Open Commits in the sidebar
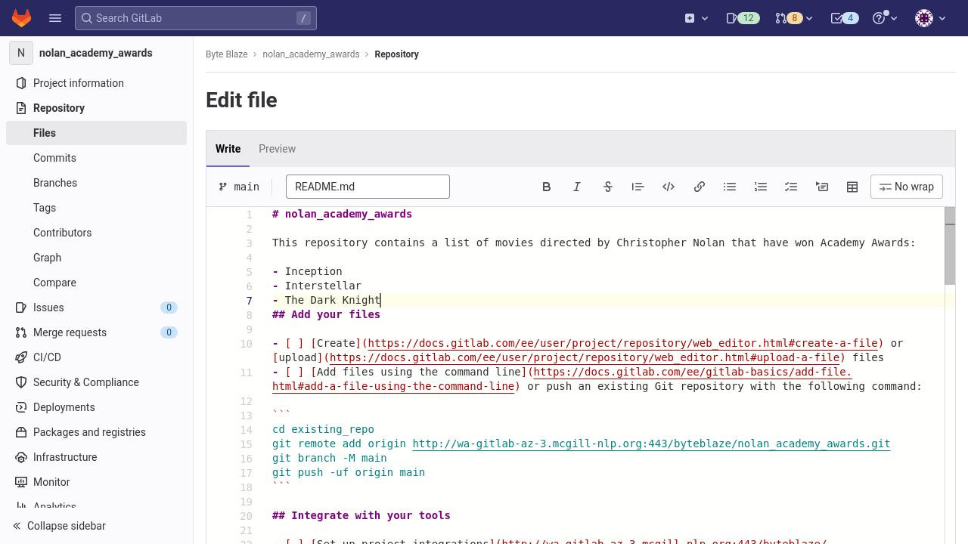Screen dimensions: 968x544 pyautogui.click(x=96, y=158)
